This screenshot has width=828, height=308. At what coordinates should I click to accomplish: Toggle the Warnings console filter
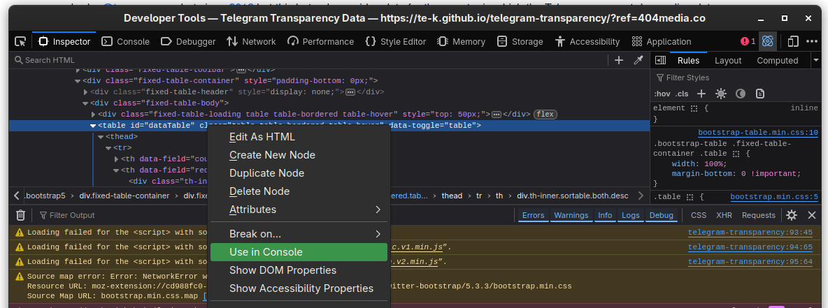pyautogui.click(x=571, y=215)
